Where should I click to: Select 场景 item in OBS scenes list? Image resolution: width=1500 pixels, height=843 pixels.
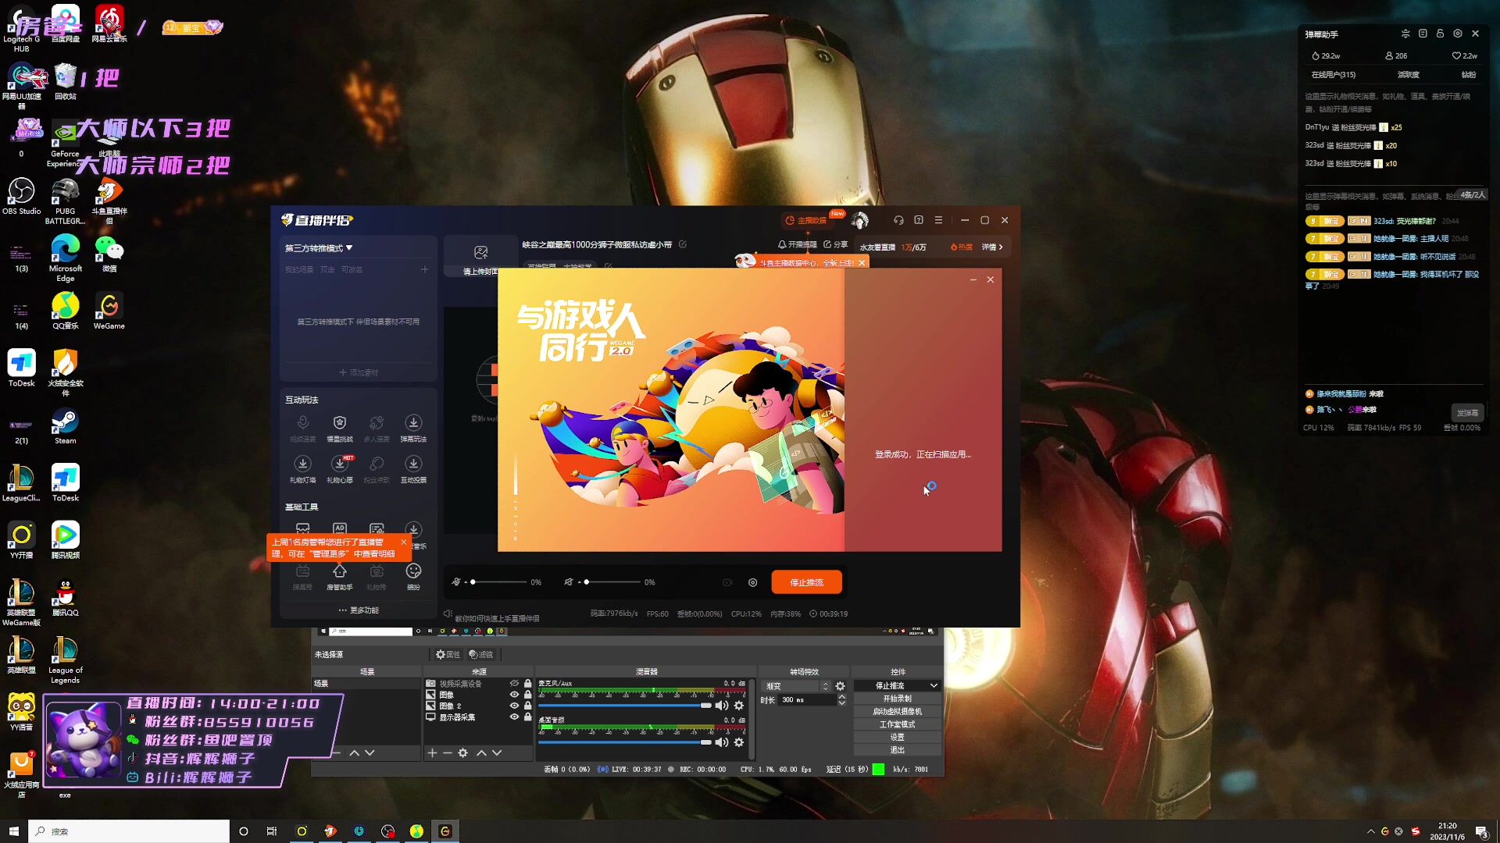tap(366, 684)
